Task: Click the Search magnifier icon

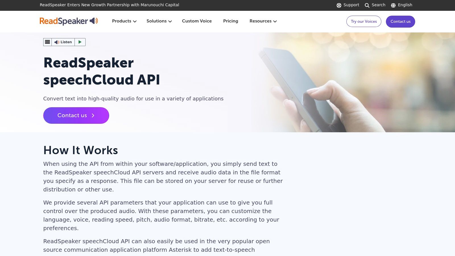Action: coord(367,5)
